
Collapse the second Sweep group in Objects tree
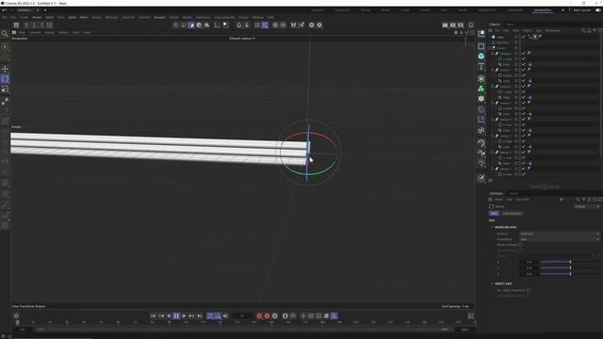click(x=492, y=70)
